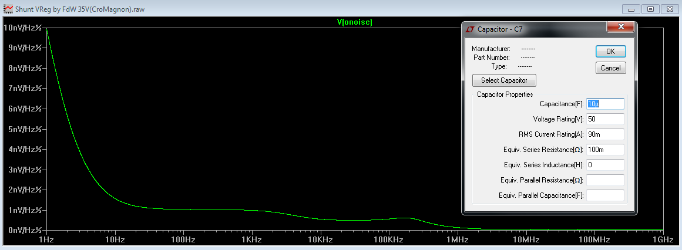The width and height of the screenshot is (682, 250).
Task: Close the Capacitor - C7 dialog
Action: tap(620, 27)
